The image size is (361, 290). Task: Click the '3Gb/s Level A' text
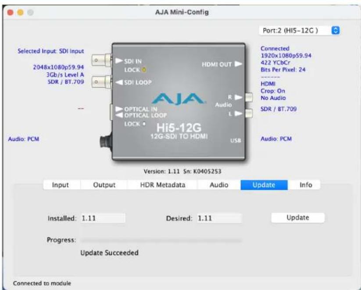65,74
